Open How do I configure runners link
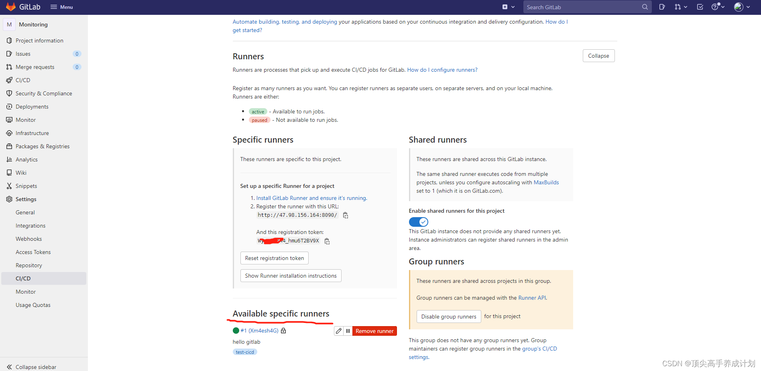 coord(442,70)
